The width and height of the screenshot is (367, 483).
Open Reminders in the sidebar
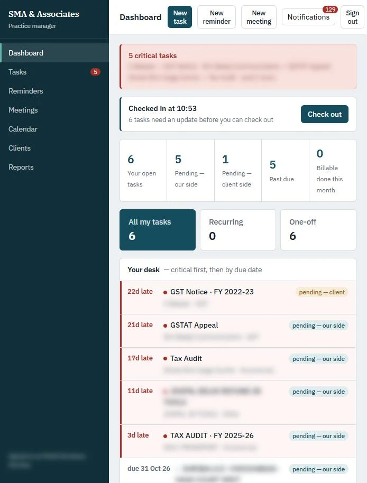click(54, 91)
